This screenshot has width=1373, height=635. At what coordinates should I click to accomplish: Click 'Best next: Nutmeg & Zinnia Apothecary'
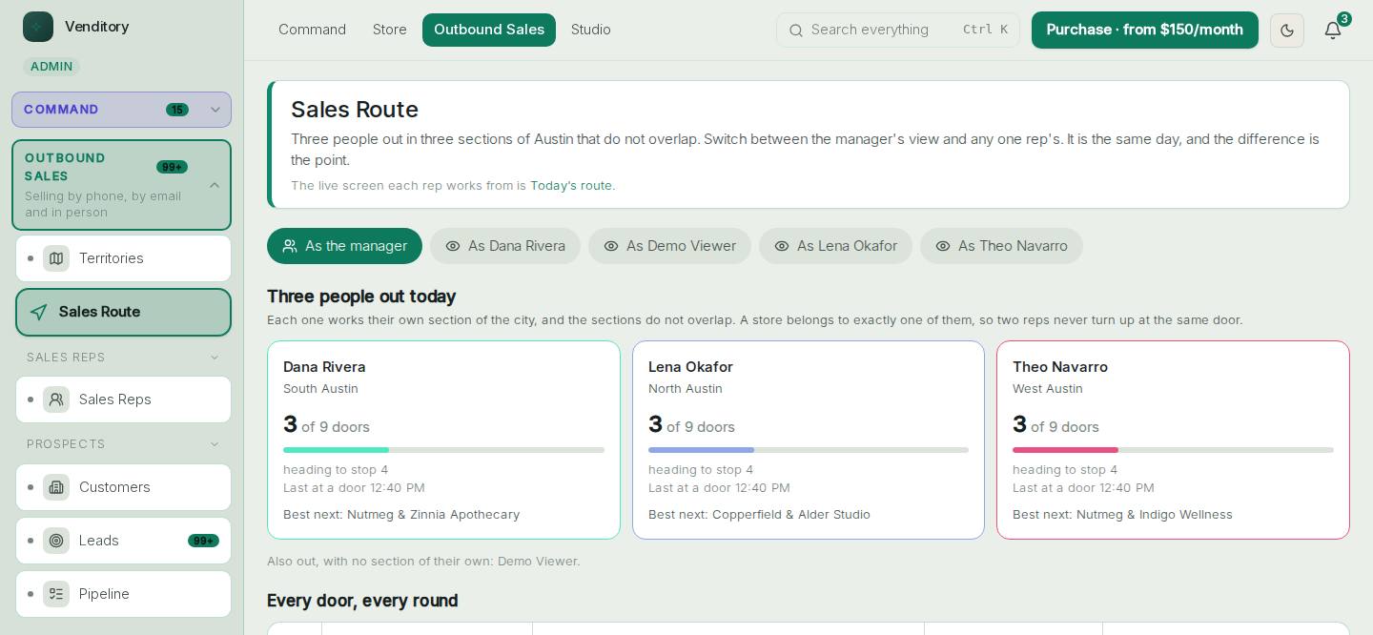[x=401, y=515]
